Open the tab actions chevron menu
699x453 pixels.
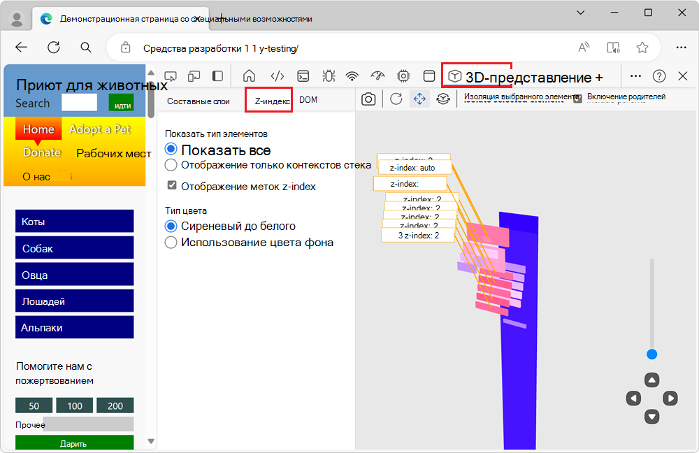580,13
